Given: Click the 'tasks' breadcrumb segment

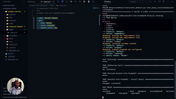Looking at the screenshot, I should point(52,5).
